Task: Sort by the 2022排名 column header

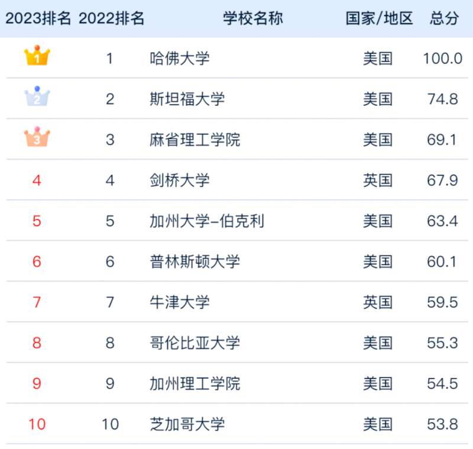Action: tap(111, 18)
